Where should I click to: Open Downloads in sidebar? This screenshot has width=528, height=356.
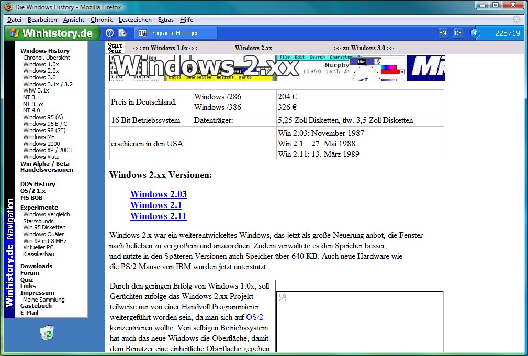[x=36, y=266]
